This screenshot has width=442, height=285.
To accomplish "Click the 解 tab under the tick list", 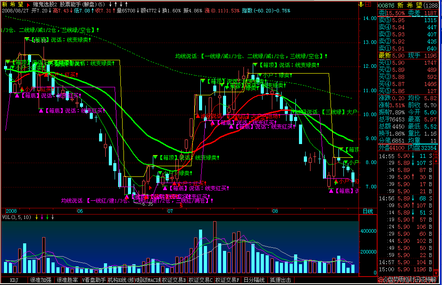I will click(434, 280).
